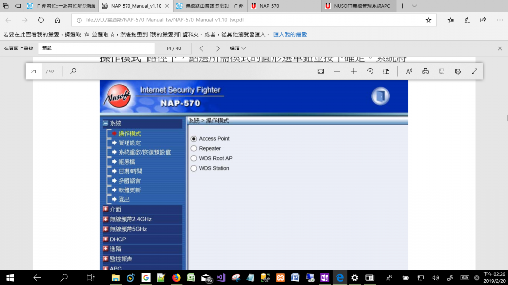Zoom in on the PDF document
The image size is (508, 285).
[x=353, y=71]
